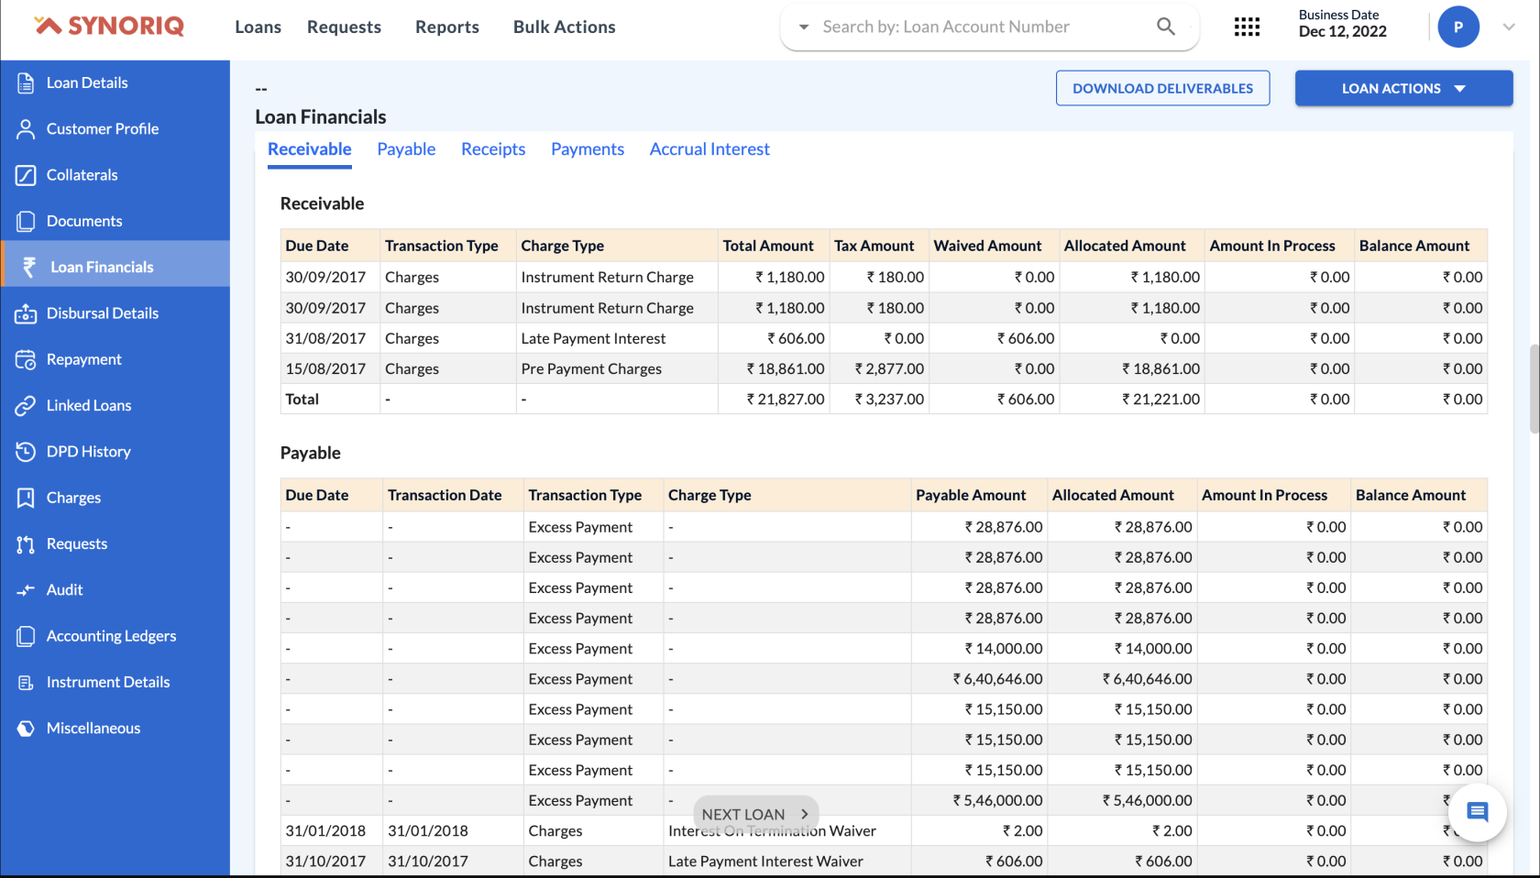Click the Instrument Details icon
Image resolution: width=1540 pixels, height=878 pixels.
coord(26,682)
